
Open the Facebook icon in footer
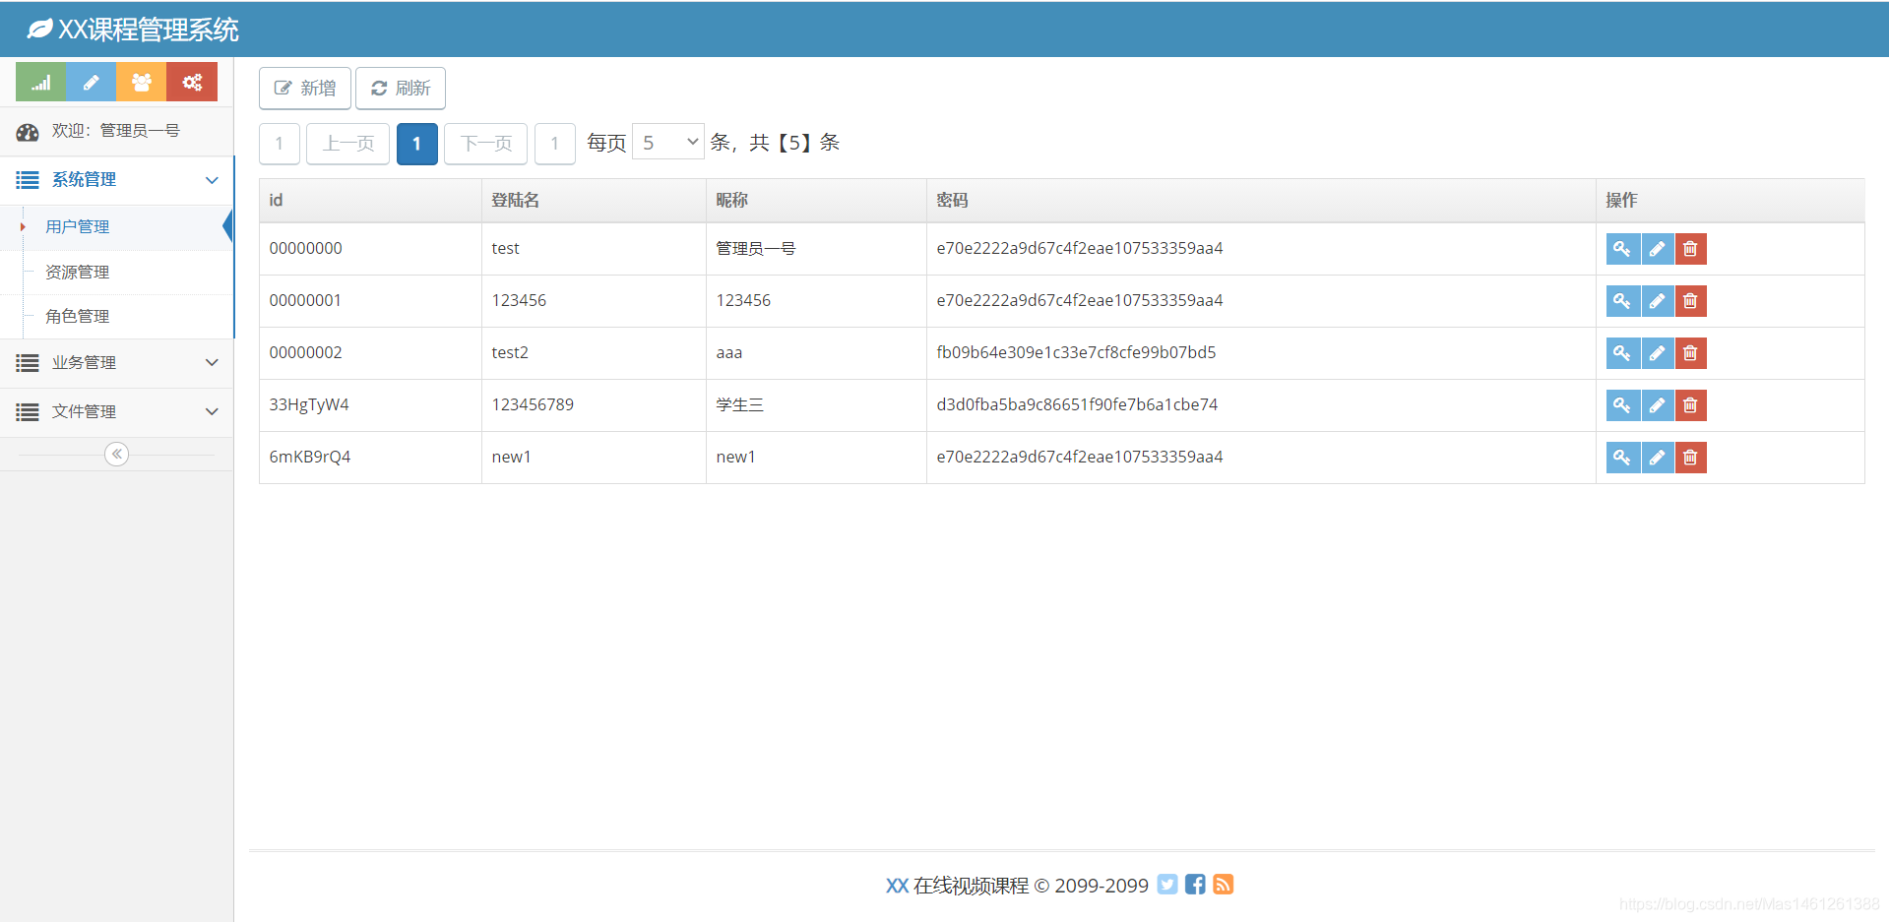(x=1195, y=885)
